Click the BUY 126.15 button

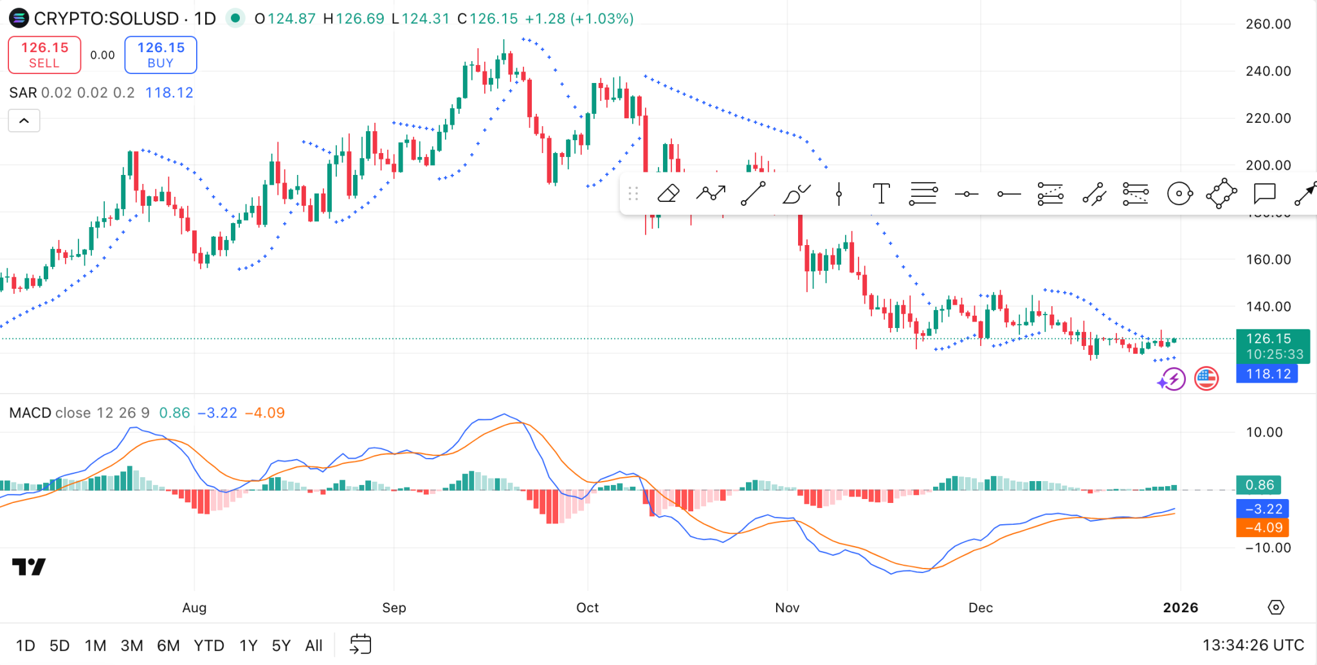point(161,55)
